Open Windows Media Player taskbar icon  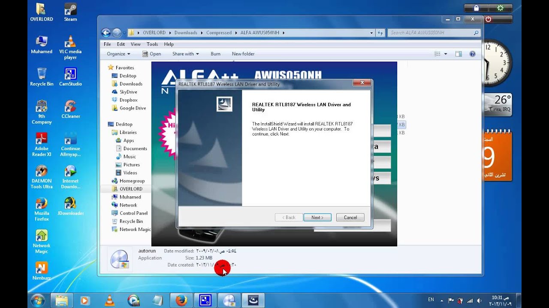pos(85,300)
